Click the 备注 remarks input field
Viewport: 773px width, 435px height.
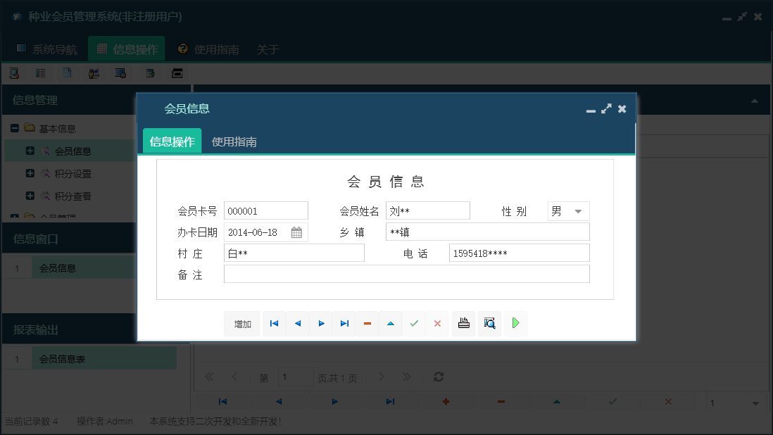pos(406,274)
